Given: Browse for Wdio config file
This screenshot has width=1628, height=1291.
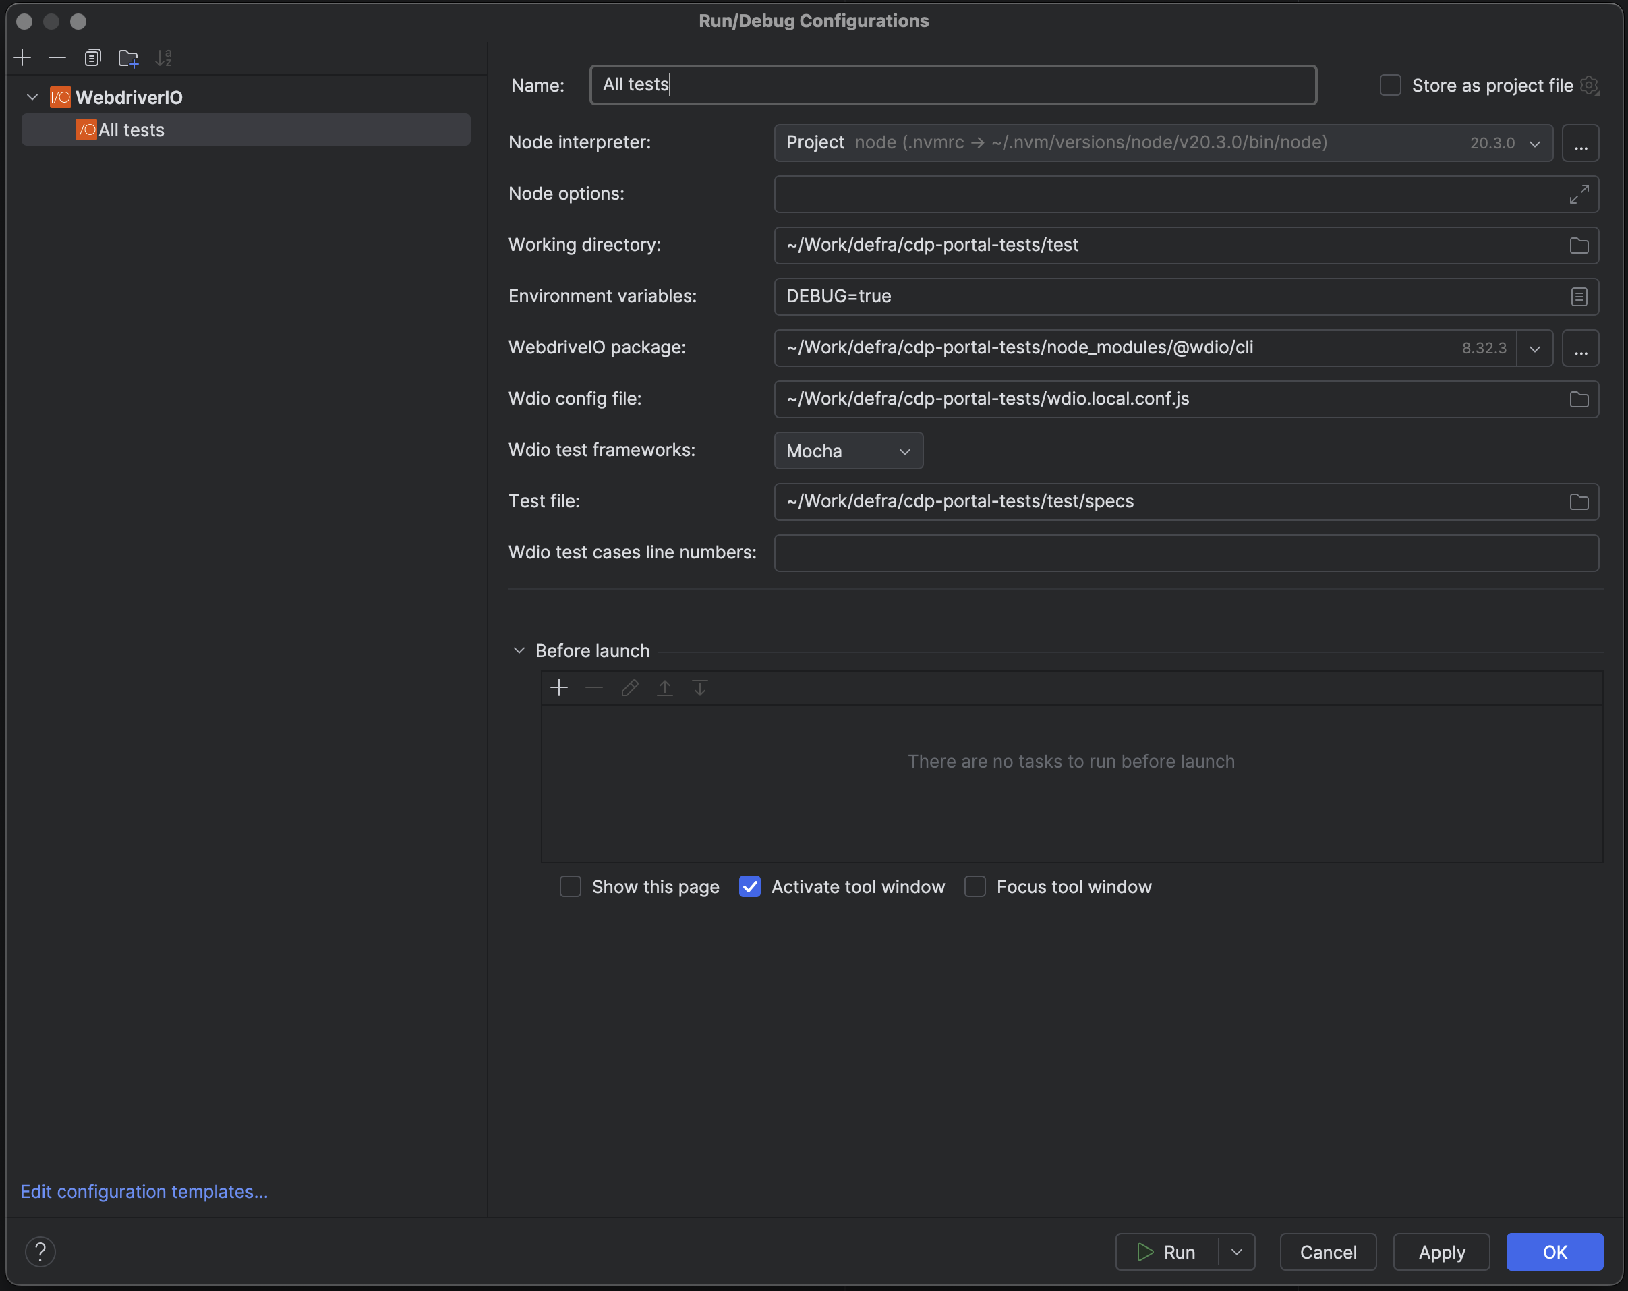Looking at the screenshot, I should point(1579,399).
